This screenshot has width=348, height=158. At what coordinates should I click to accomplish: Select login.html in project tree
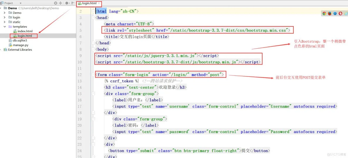tap(25, 36)
